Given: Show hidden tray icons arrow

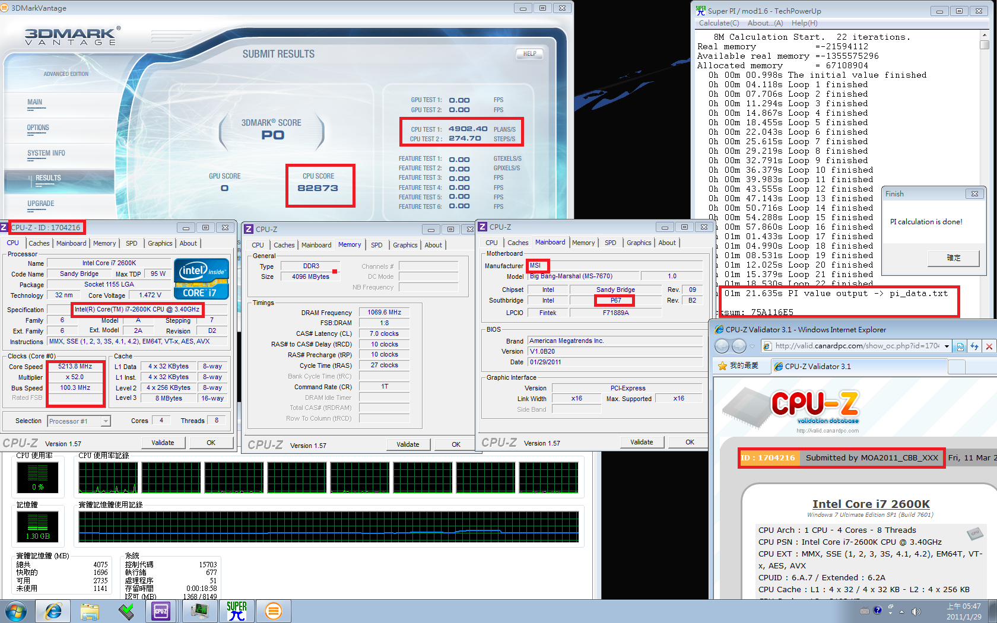Looking at the screenshot, I should [x=902, y=612].
